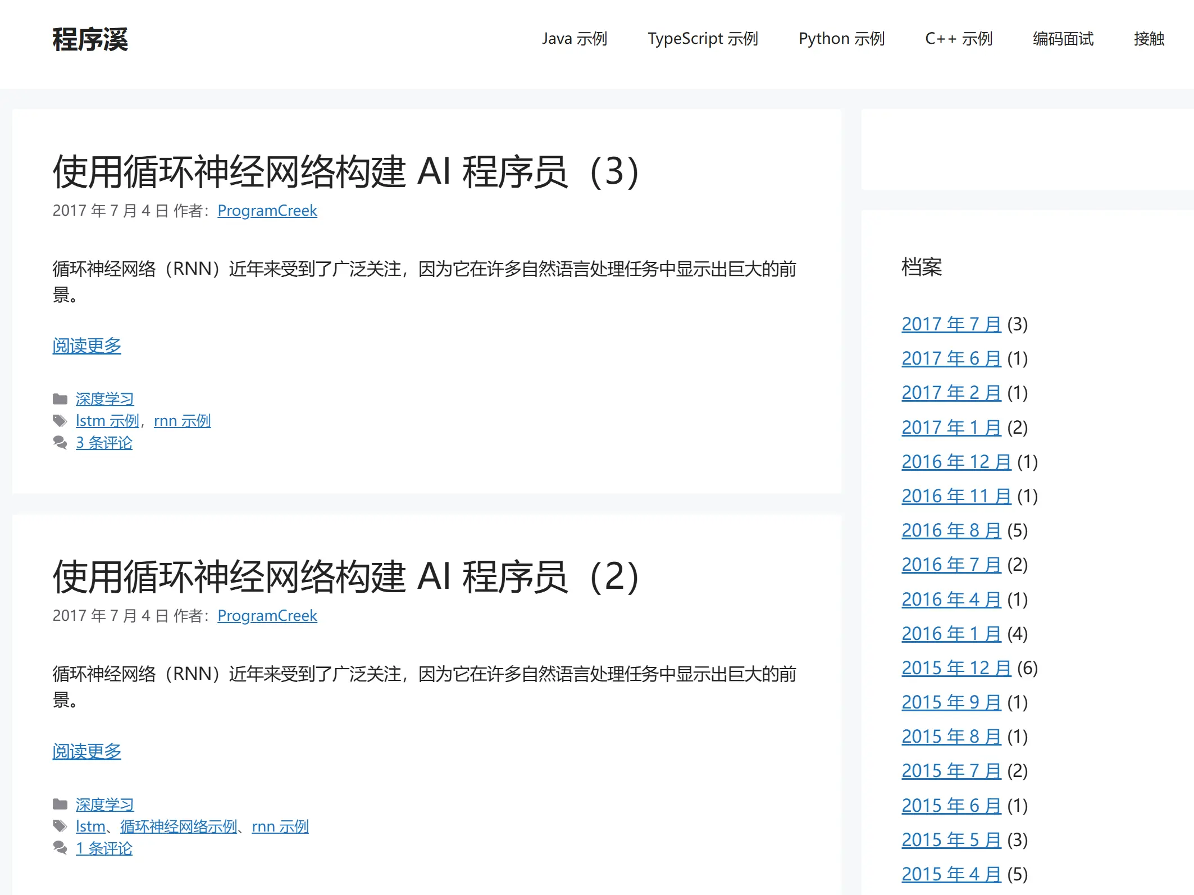Click 深度学习 category in first post

[104, 399]
